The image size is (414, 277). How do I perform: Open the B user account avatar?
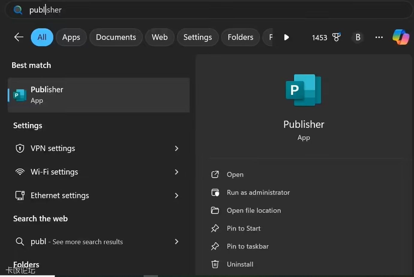(x=358, y=37)
